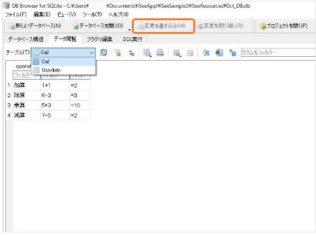Click the Open Project (プロジェクトを開く) button
The width and height of the screenshot is (316, 235).
pos(283,26)
